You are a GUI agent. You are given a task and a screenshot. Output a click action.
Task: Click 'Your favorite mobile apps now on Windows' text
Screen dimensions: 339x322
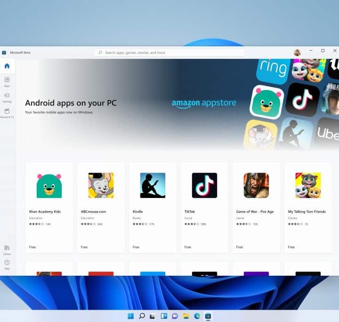pos(59,112)
